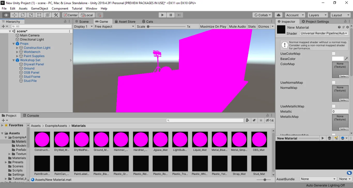Select the Rect tool
353x188 pixels.
(39, 15)
